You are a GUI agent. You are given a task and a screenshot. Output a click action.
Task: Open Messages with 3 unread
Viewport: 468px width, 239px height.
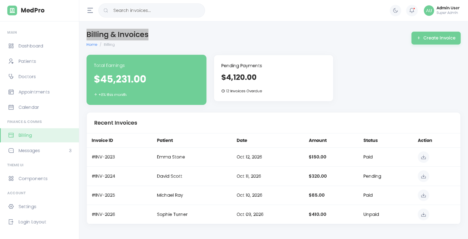29,151
